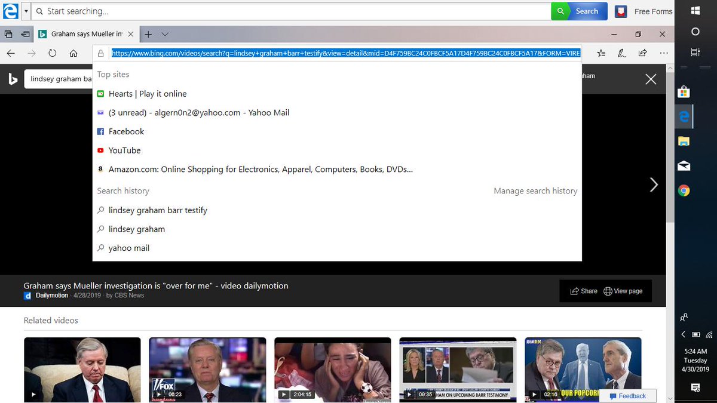
Task: Share this page from Edge toolbar
Action: 642,53
